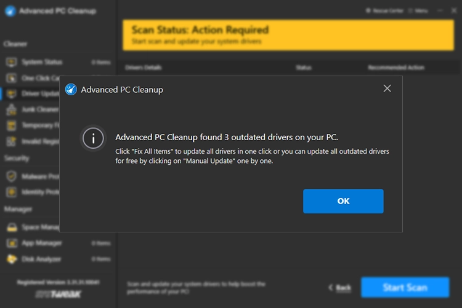The image size is (462, 308).
Task: Go Back using the bottom link
Action: [340, 288]
